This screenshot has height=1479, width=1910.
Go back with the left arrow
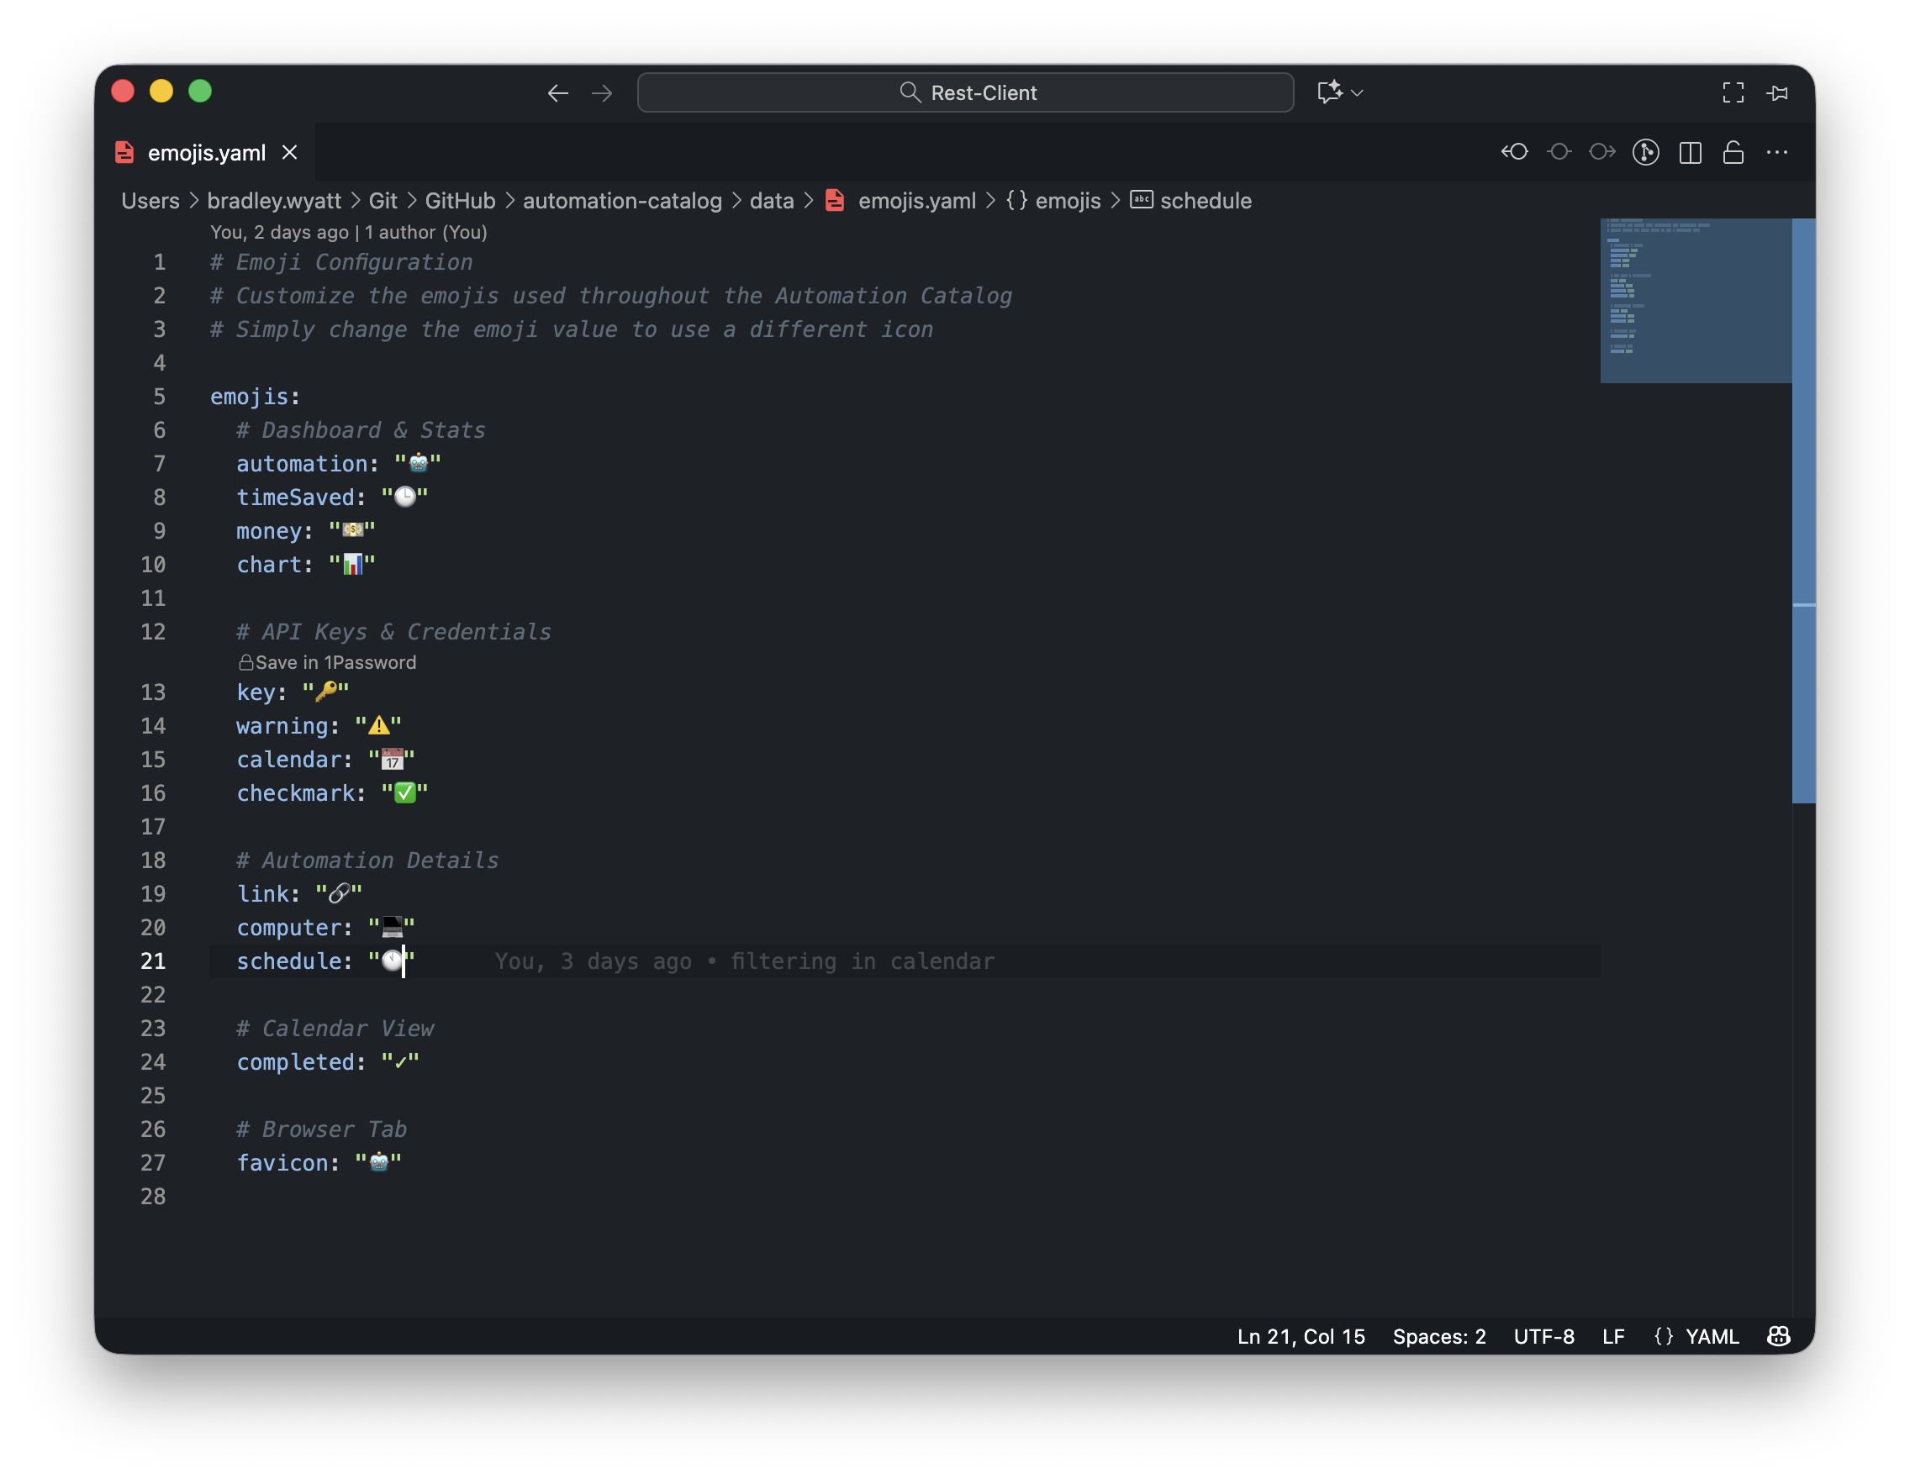pyautogui.click(x=558, y=92)
